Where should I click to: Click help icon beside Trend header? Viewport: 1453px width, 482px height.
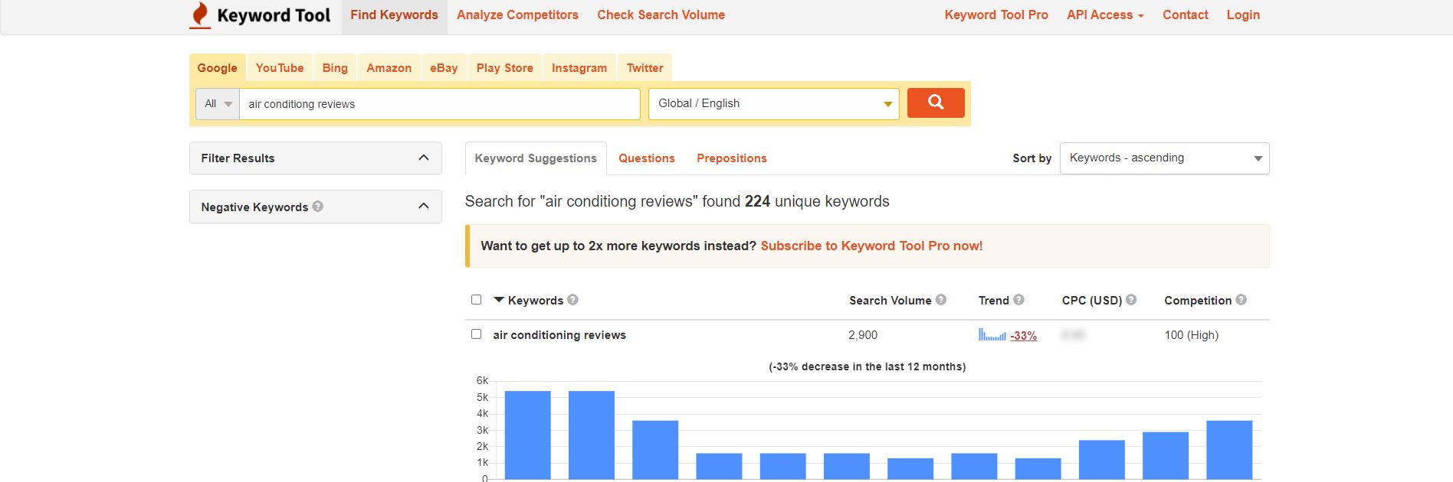click(1018, 300)
